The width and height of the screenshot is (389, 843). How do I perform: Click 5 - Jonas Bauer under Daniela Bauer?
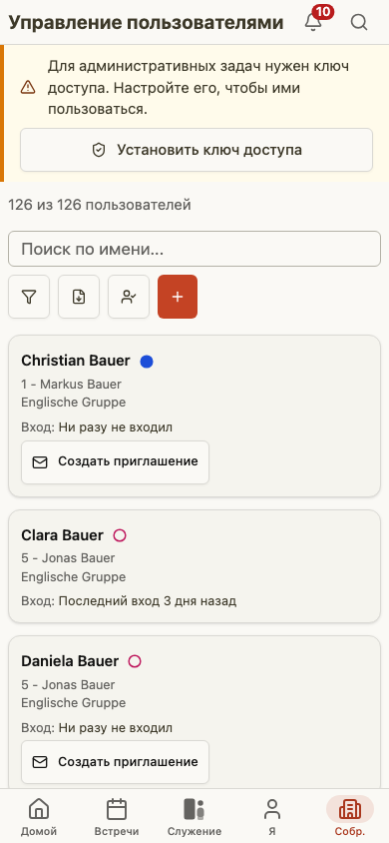click(68, 685)
